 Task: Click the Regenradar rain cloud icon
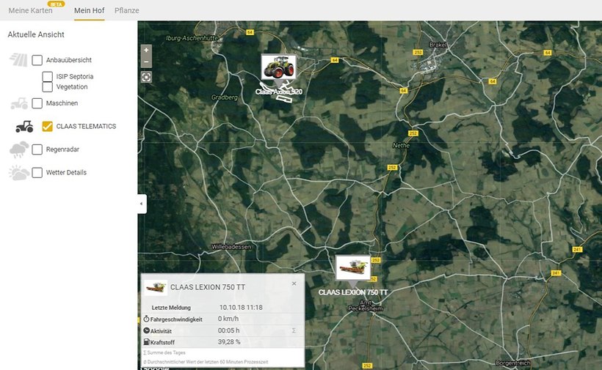pos(19,149)
